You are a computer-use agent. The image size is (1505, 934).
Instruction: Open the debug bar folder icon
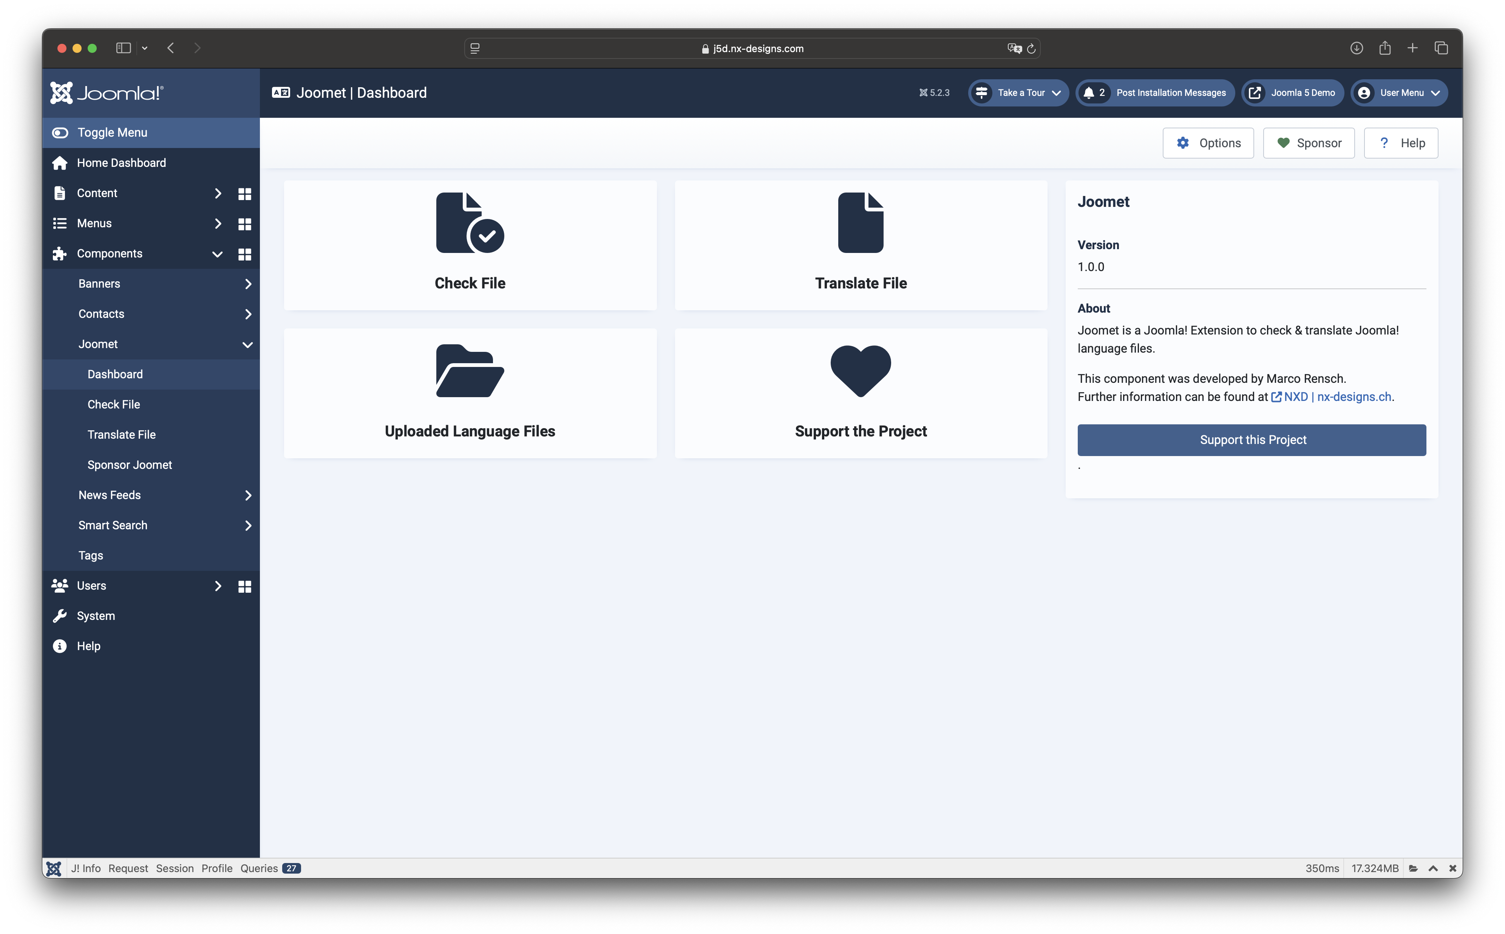click(1413, 868)
